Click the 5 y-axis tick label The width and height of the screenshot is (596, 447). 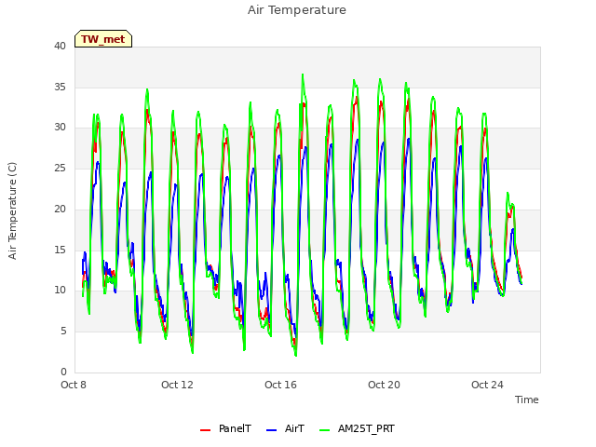63,332
